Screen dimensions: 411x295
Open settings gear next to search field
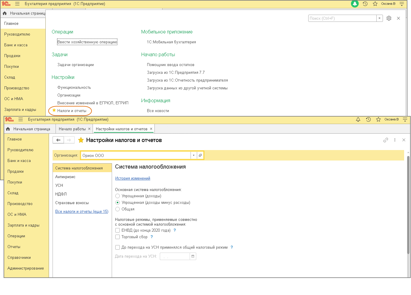389,18
